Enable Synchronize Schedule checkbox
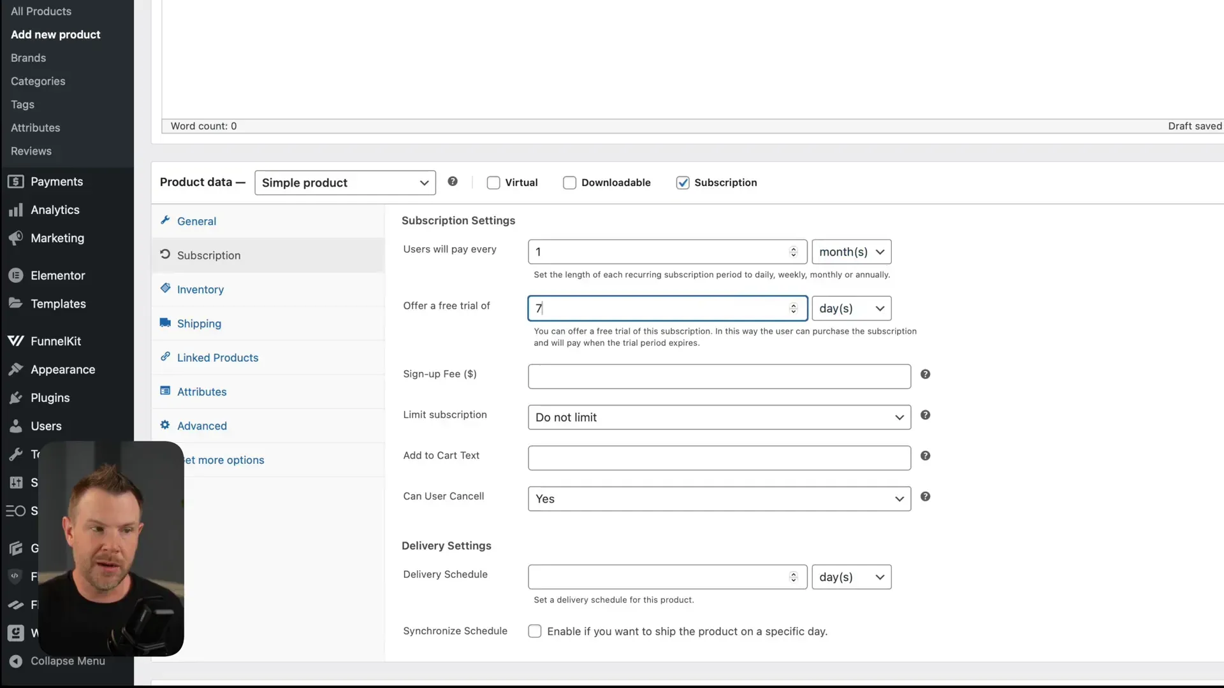The height and width of the screenshot is (688, 1224). (x=535, y=631)
